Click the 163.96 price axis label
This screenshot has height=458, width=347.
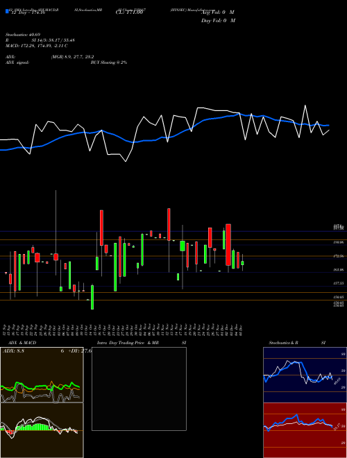(339, 270)
